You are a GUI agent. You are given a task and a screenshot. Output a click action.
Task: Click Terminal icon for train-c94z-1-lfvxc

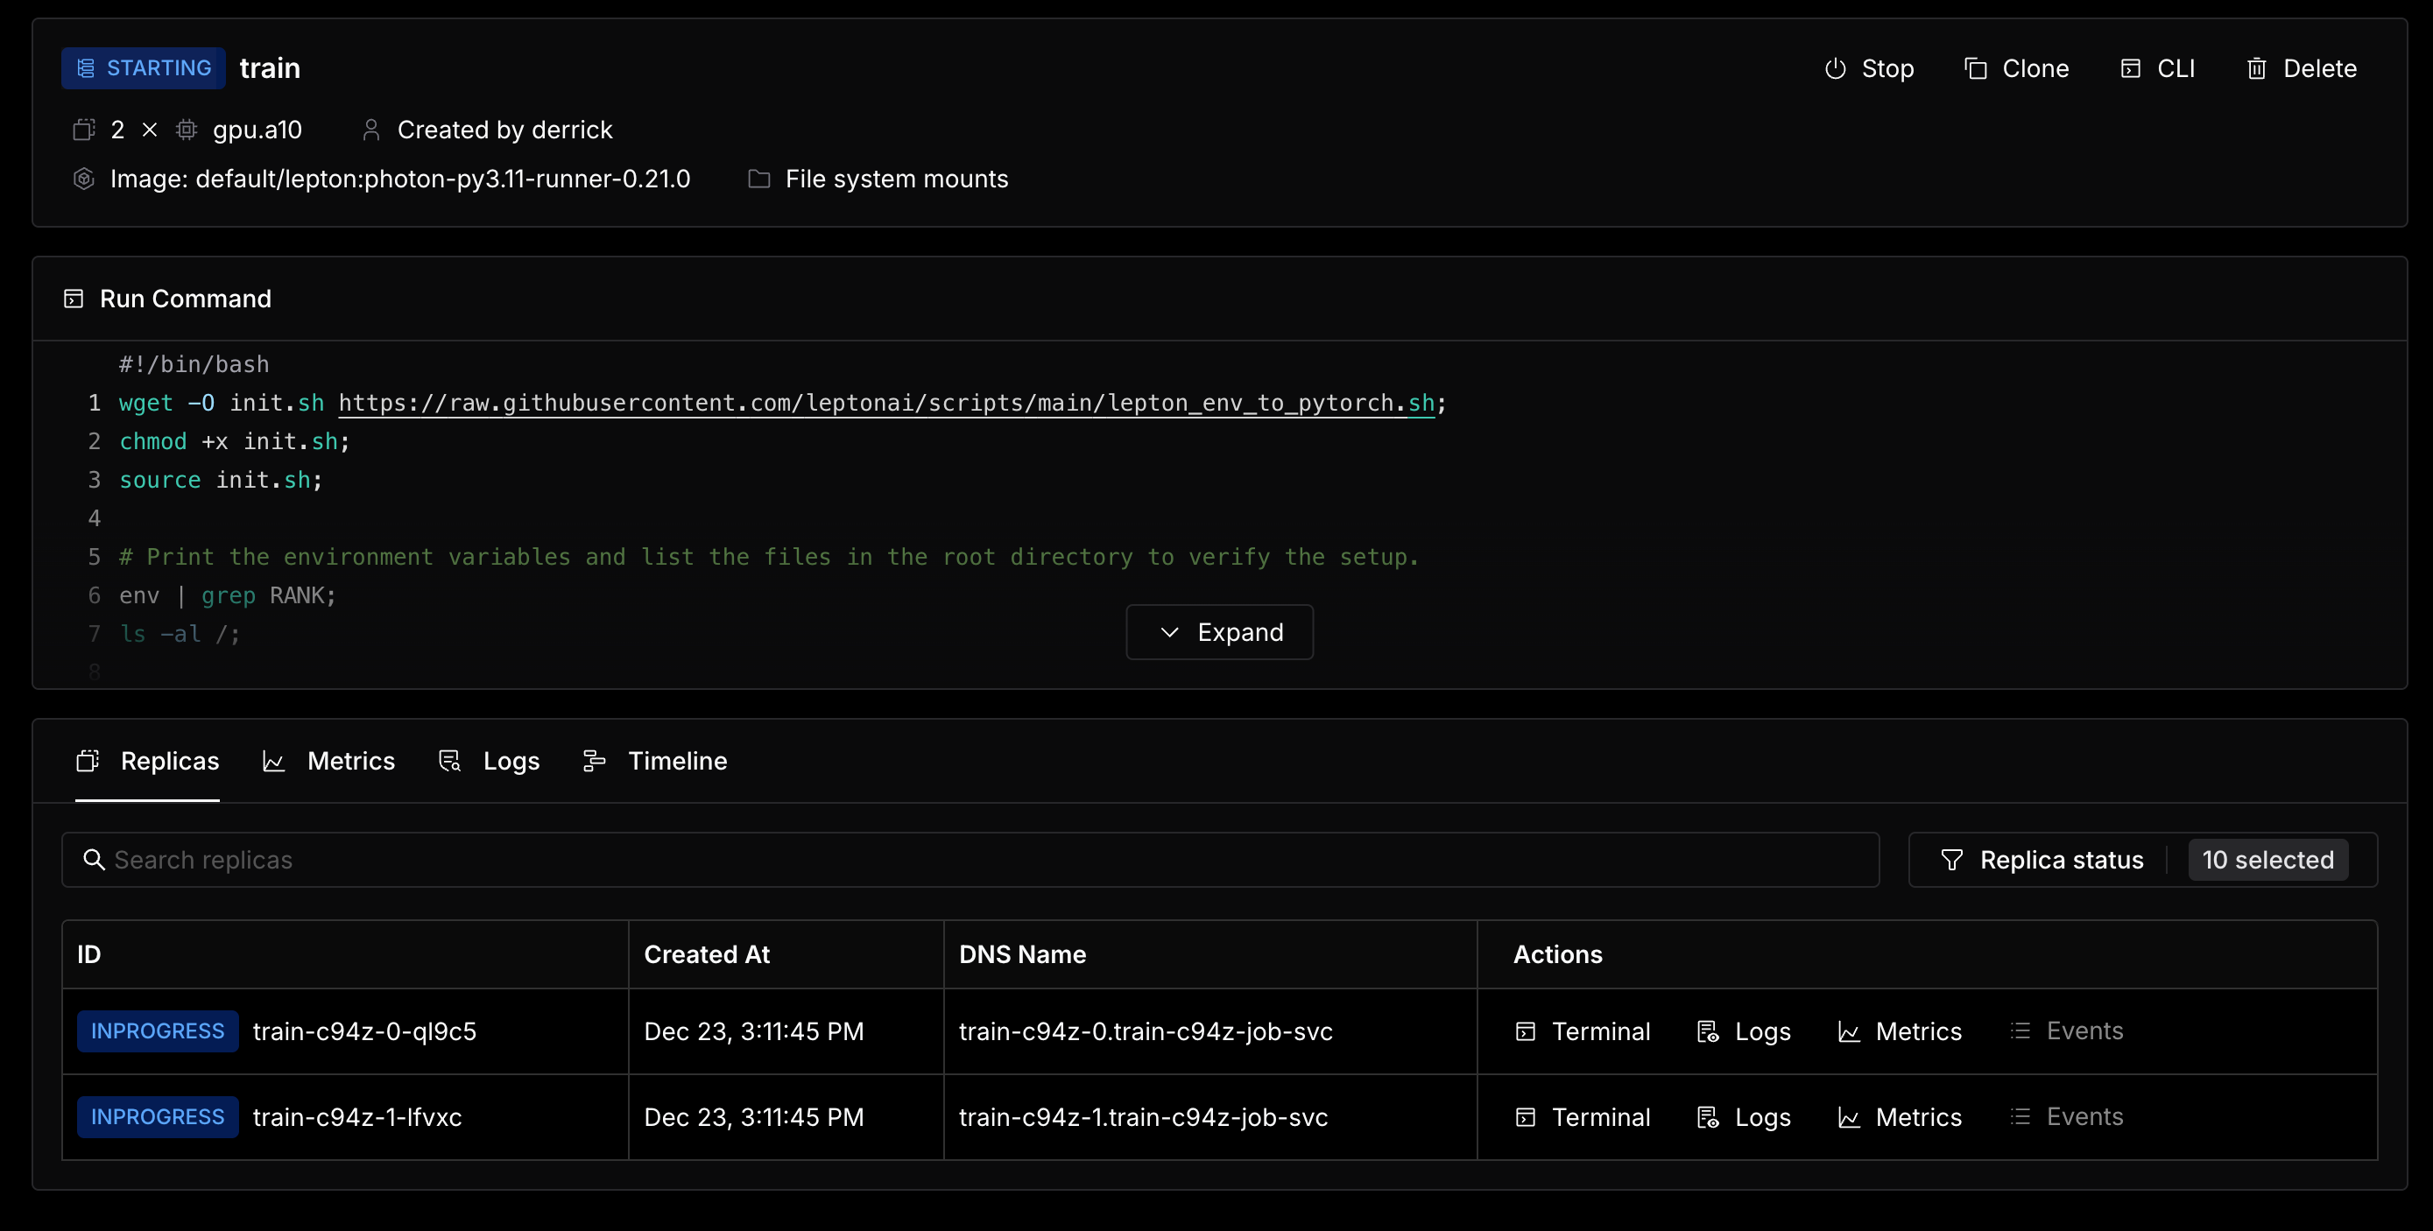click(1526, 1117)
